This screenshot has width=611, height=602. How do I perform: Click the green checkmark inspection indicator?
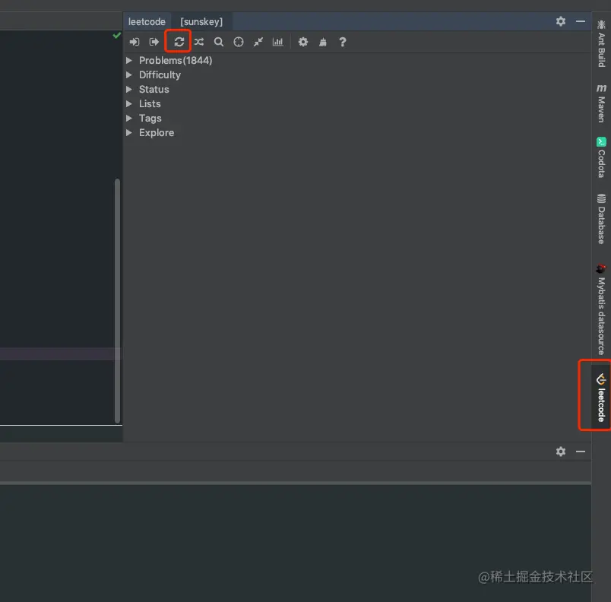116,36
